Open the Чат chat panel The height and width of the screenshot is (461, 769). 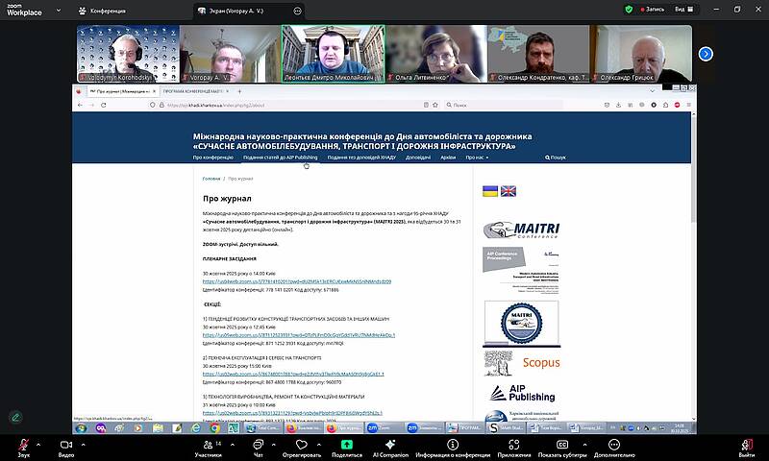point(258,445)
